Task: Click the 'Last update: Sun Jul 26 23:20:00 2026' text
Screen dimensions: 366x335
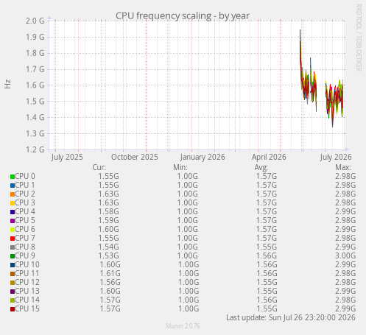Action: [x=291, y=317]
